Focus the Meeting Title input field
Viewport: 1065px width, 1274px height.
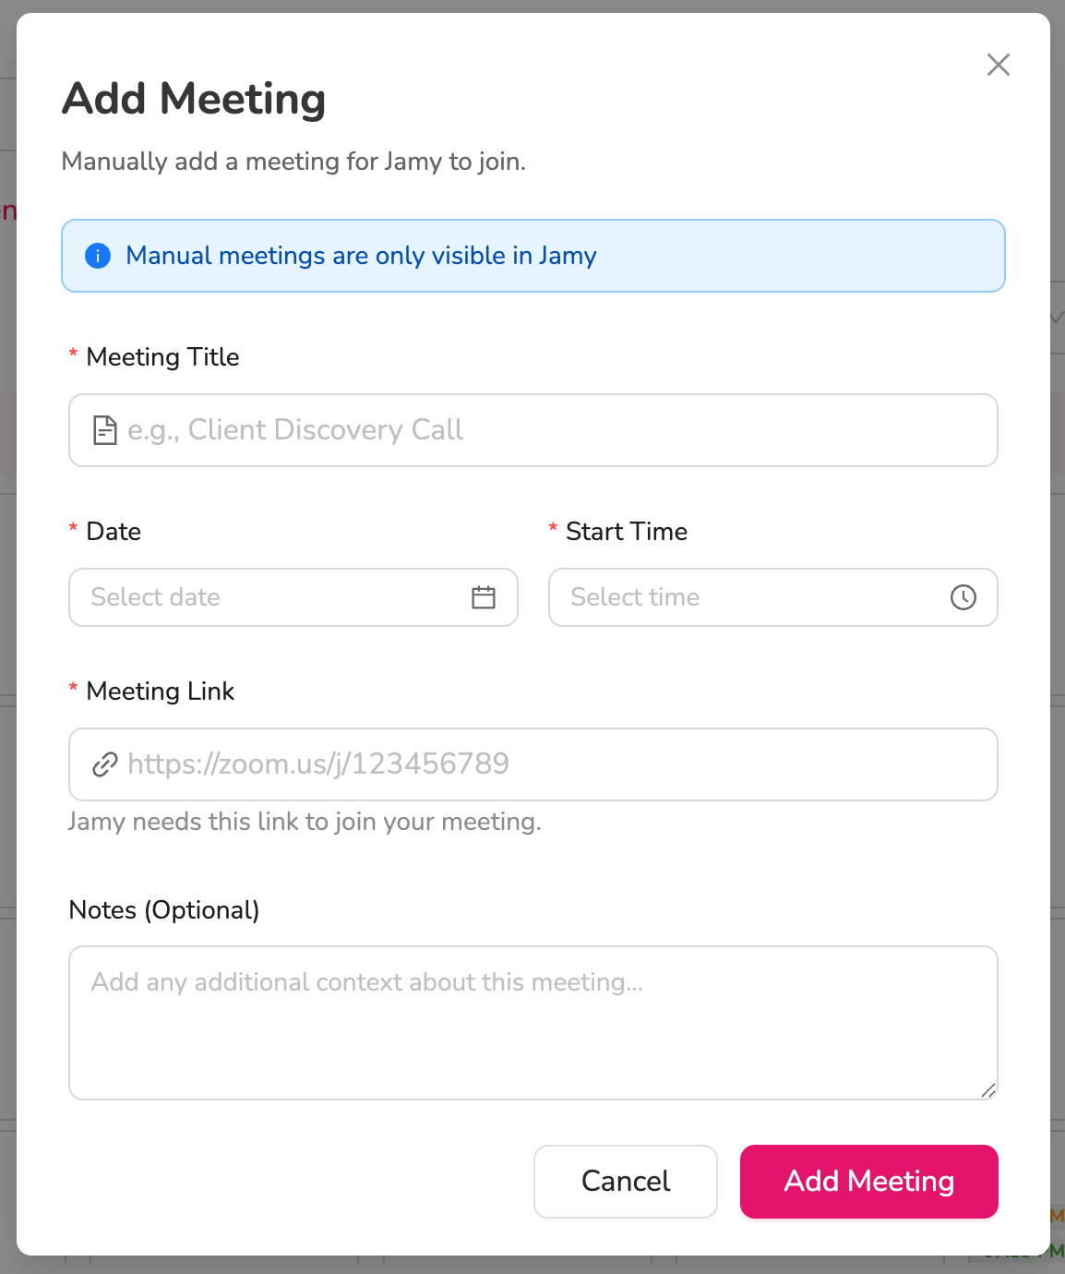533,430
